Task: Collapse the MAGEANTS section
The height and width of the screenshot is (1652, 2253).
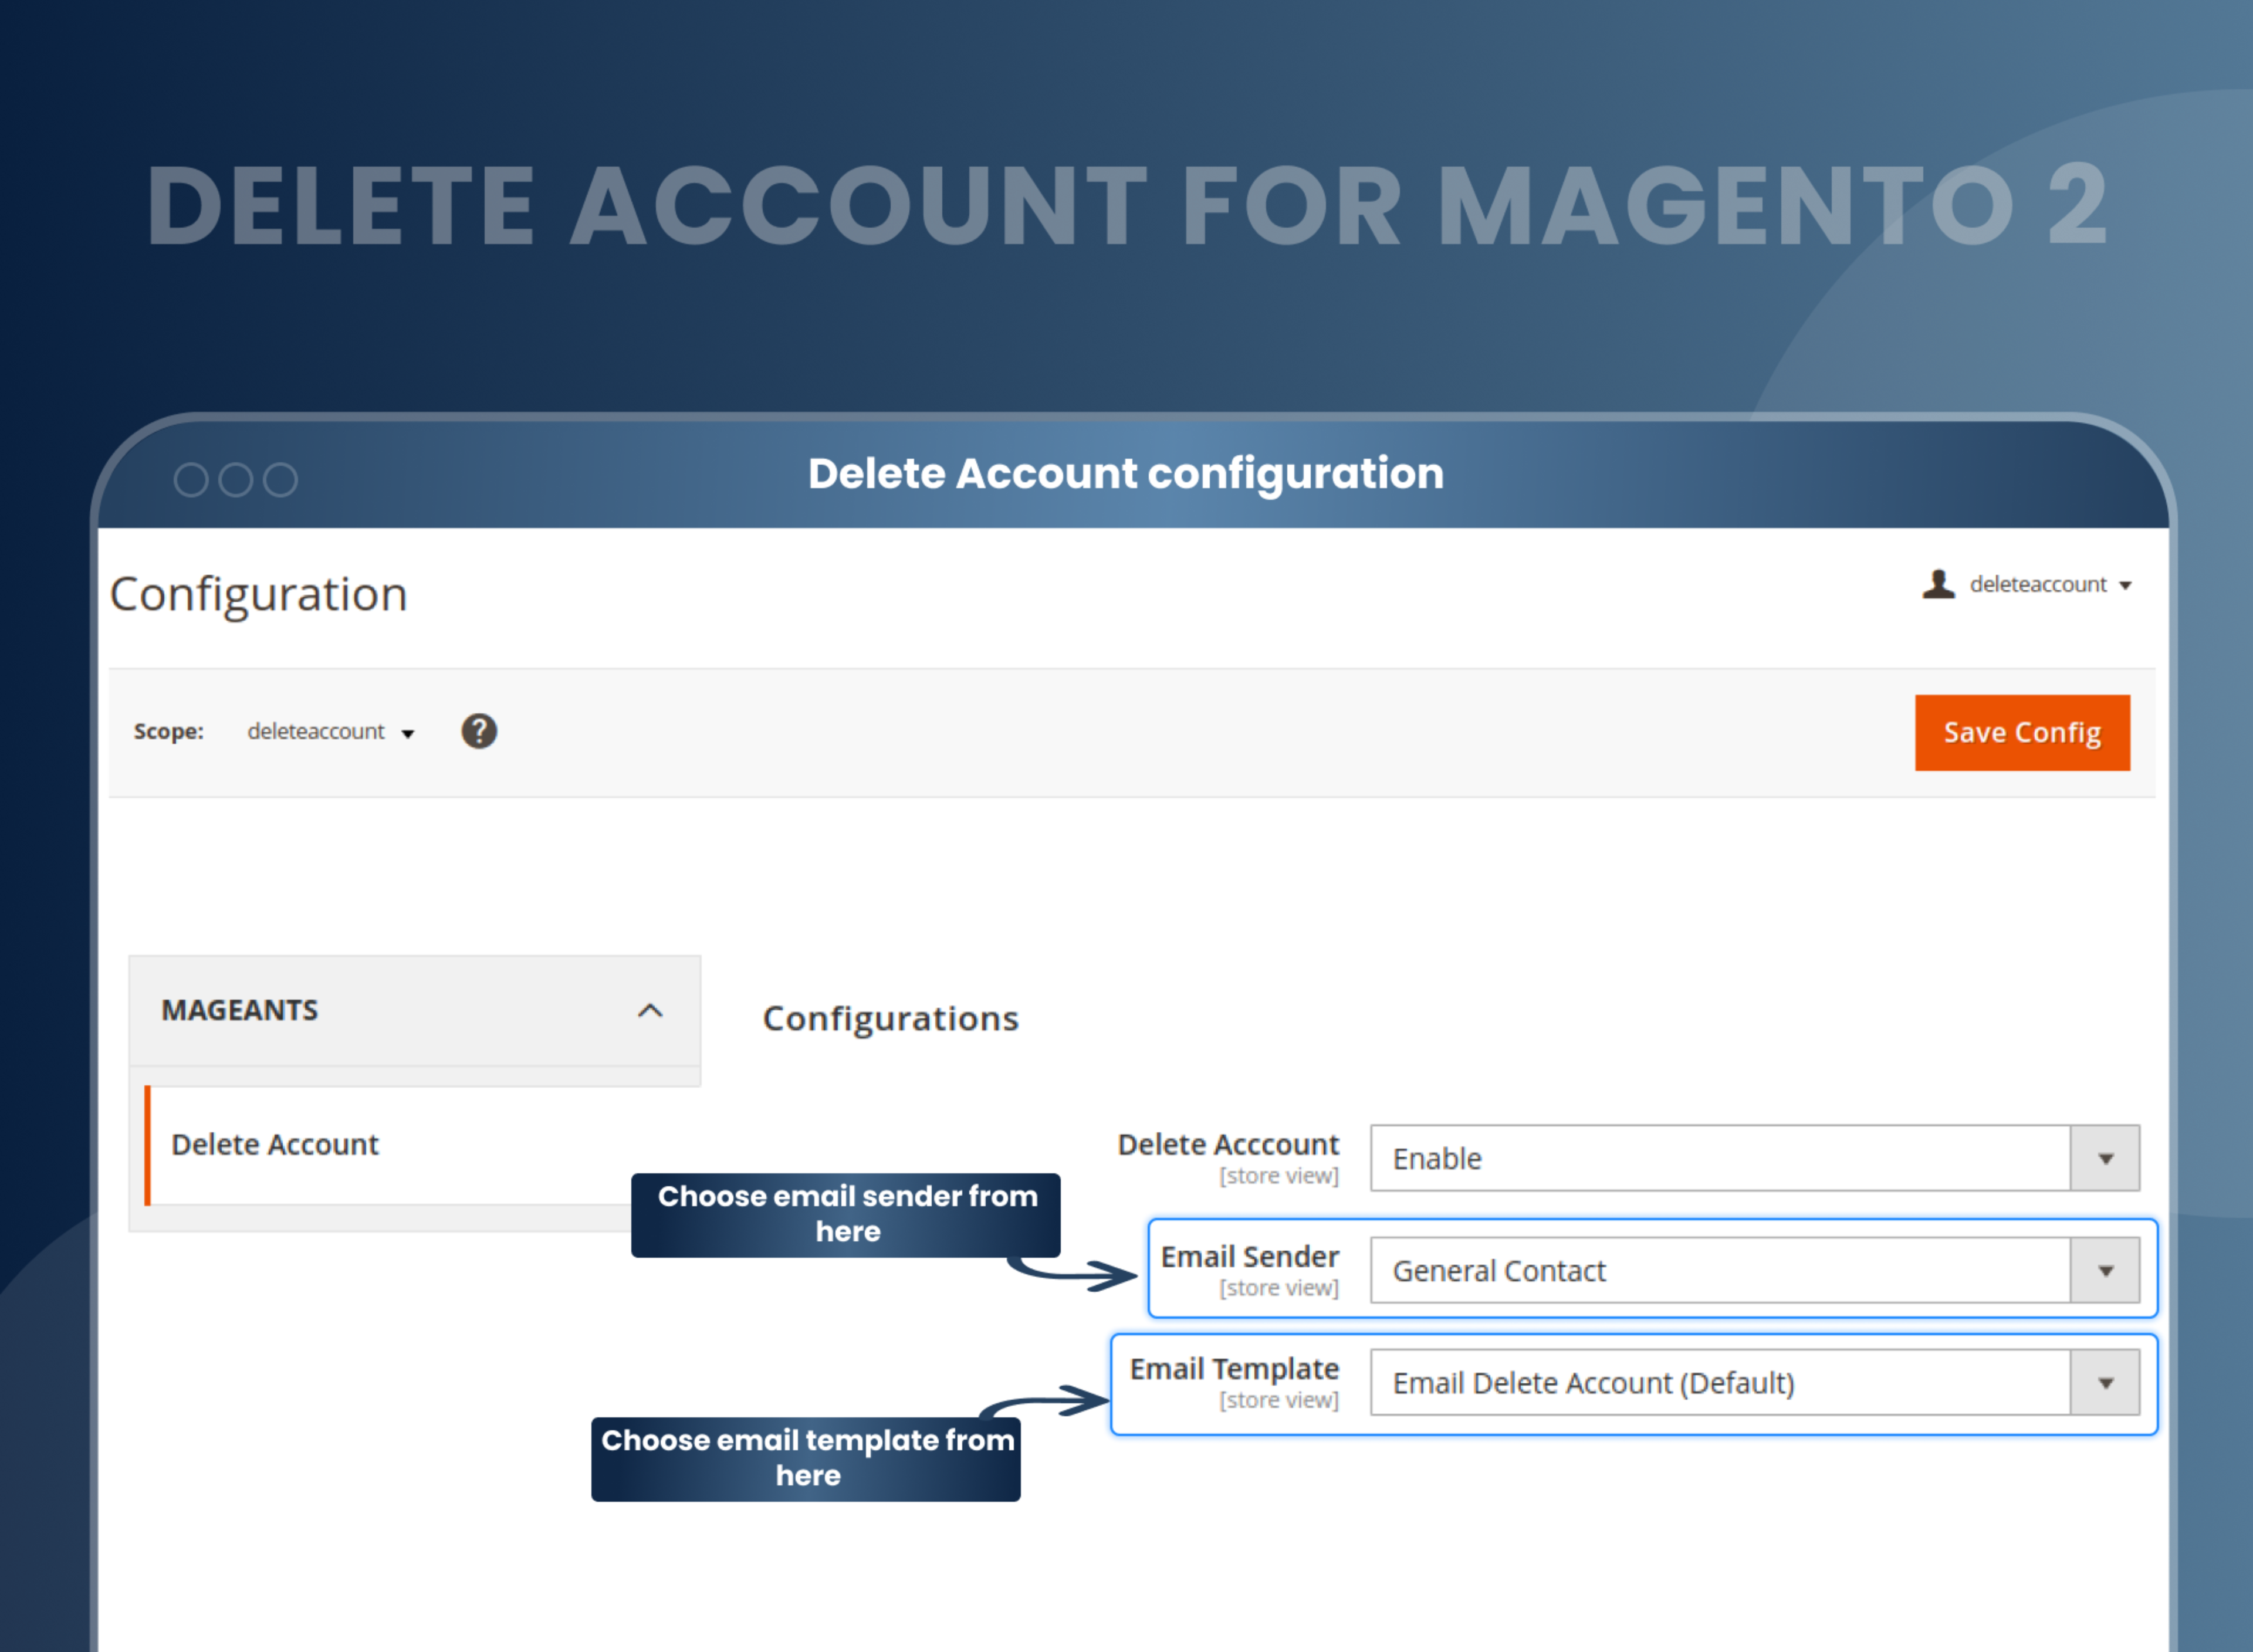Action: click(414, 1010)
